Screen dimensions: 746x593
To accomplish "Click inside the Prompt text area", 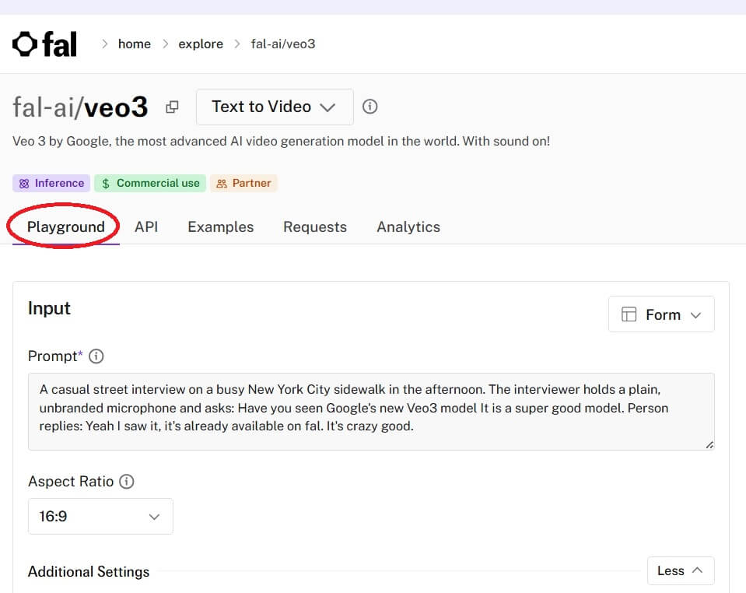I will pyautogui.click(x=370, y=411).
